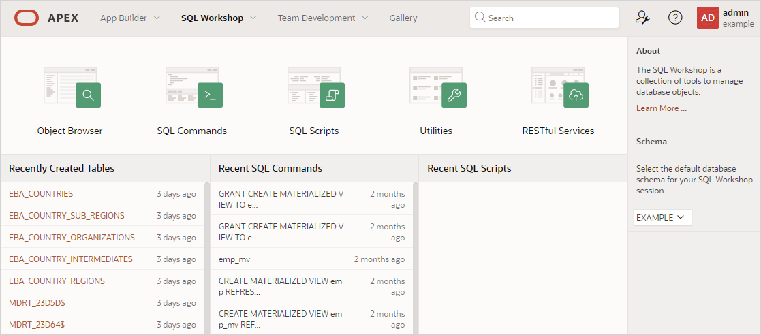Open the SQL Scripts icon
This screenshot has height=335, width=761.
[316, 87]
